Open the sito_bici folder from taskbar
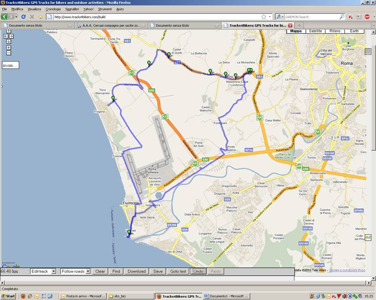Image resolution: width=376 pixels, height=300 pixels. (x=130, y=296)
